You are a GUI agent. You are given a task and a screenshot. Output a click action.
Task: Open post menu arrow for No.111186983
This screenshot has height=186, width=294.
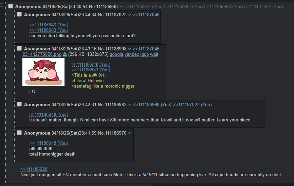click(x=129, y=105)
